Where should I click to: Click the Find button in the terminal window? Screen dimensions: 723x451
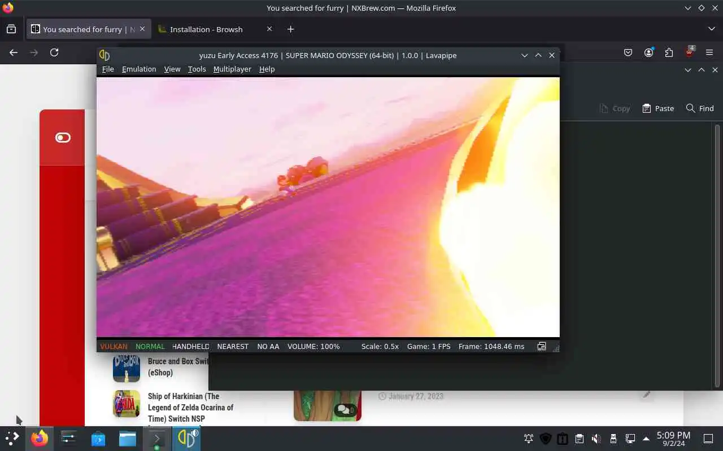(x=700, y=108)
